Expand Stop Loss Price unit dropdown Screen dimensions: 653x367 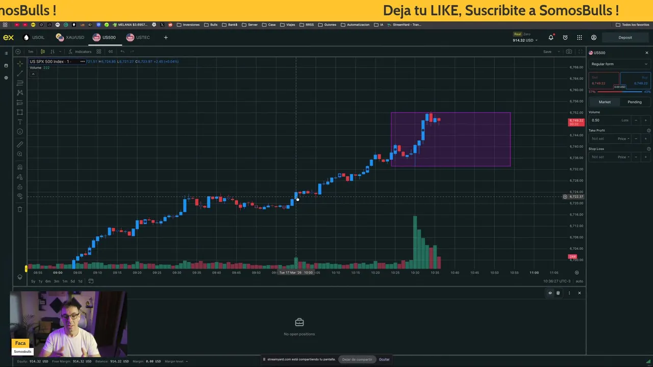[624, 157]
